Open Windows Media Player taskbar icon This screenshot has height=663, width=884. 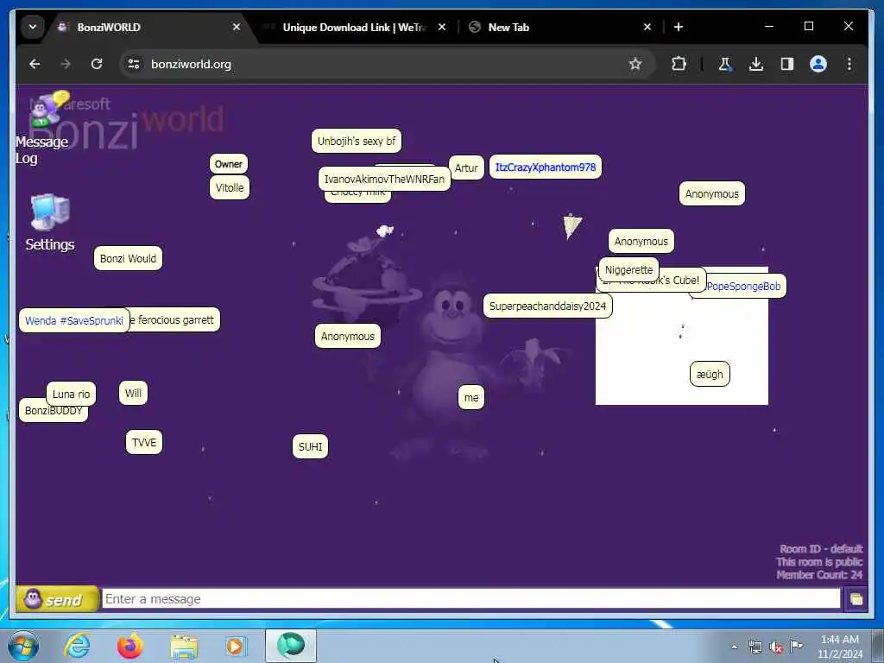pyautogui.click(x=235, y=646)
